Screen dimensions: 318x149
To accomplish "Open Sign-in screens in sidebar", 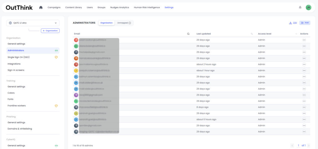I will click(x=16, y=70).
